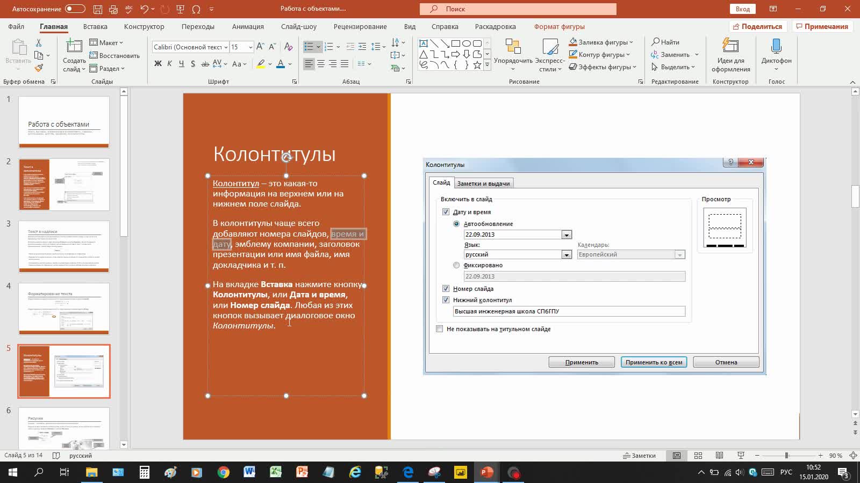Select slide 3 thumbnail Текст в надписи
860x483 pixels.
[x=64, y=247]
